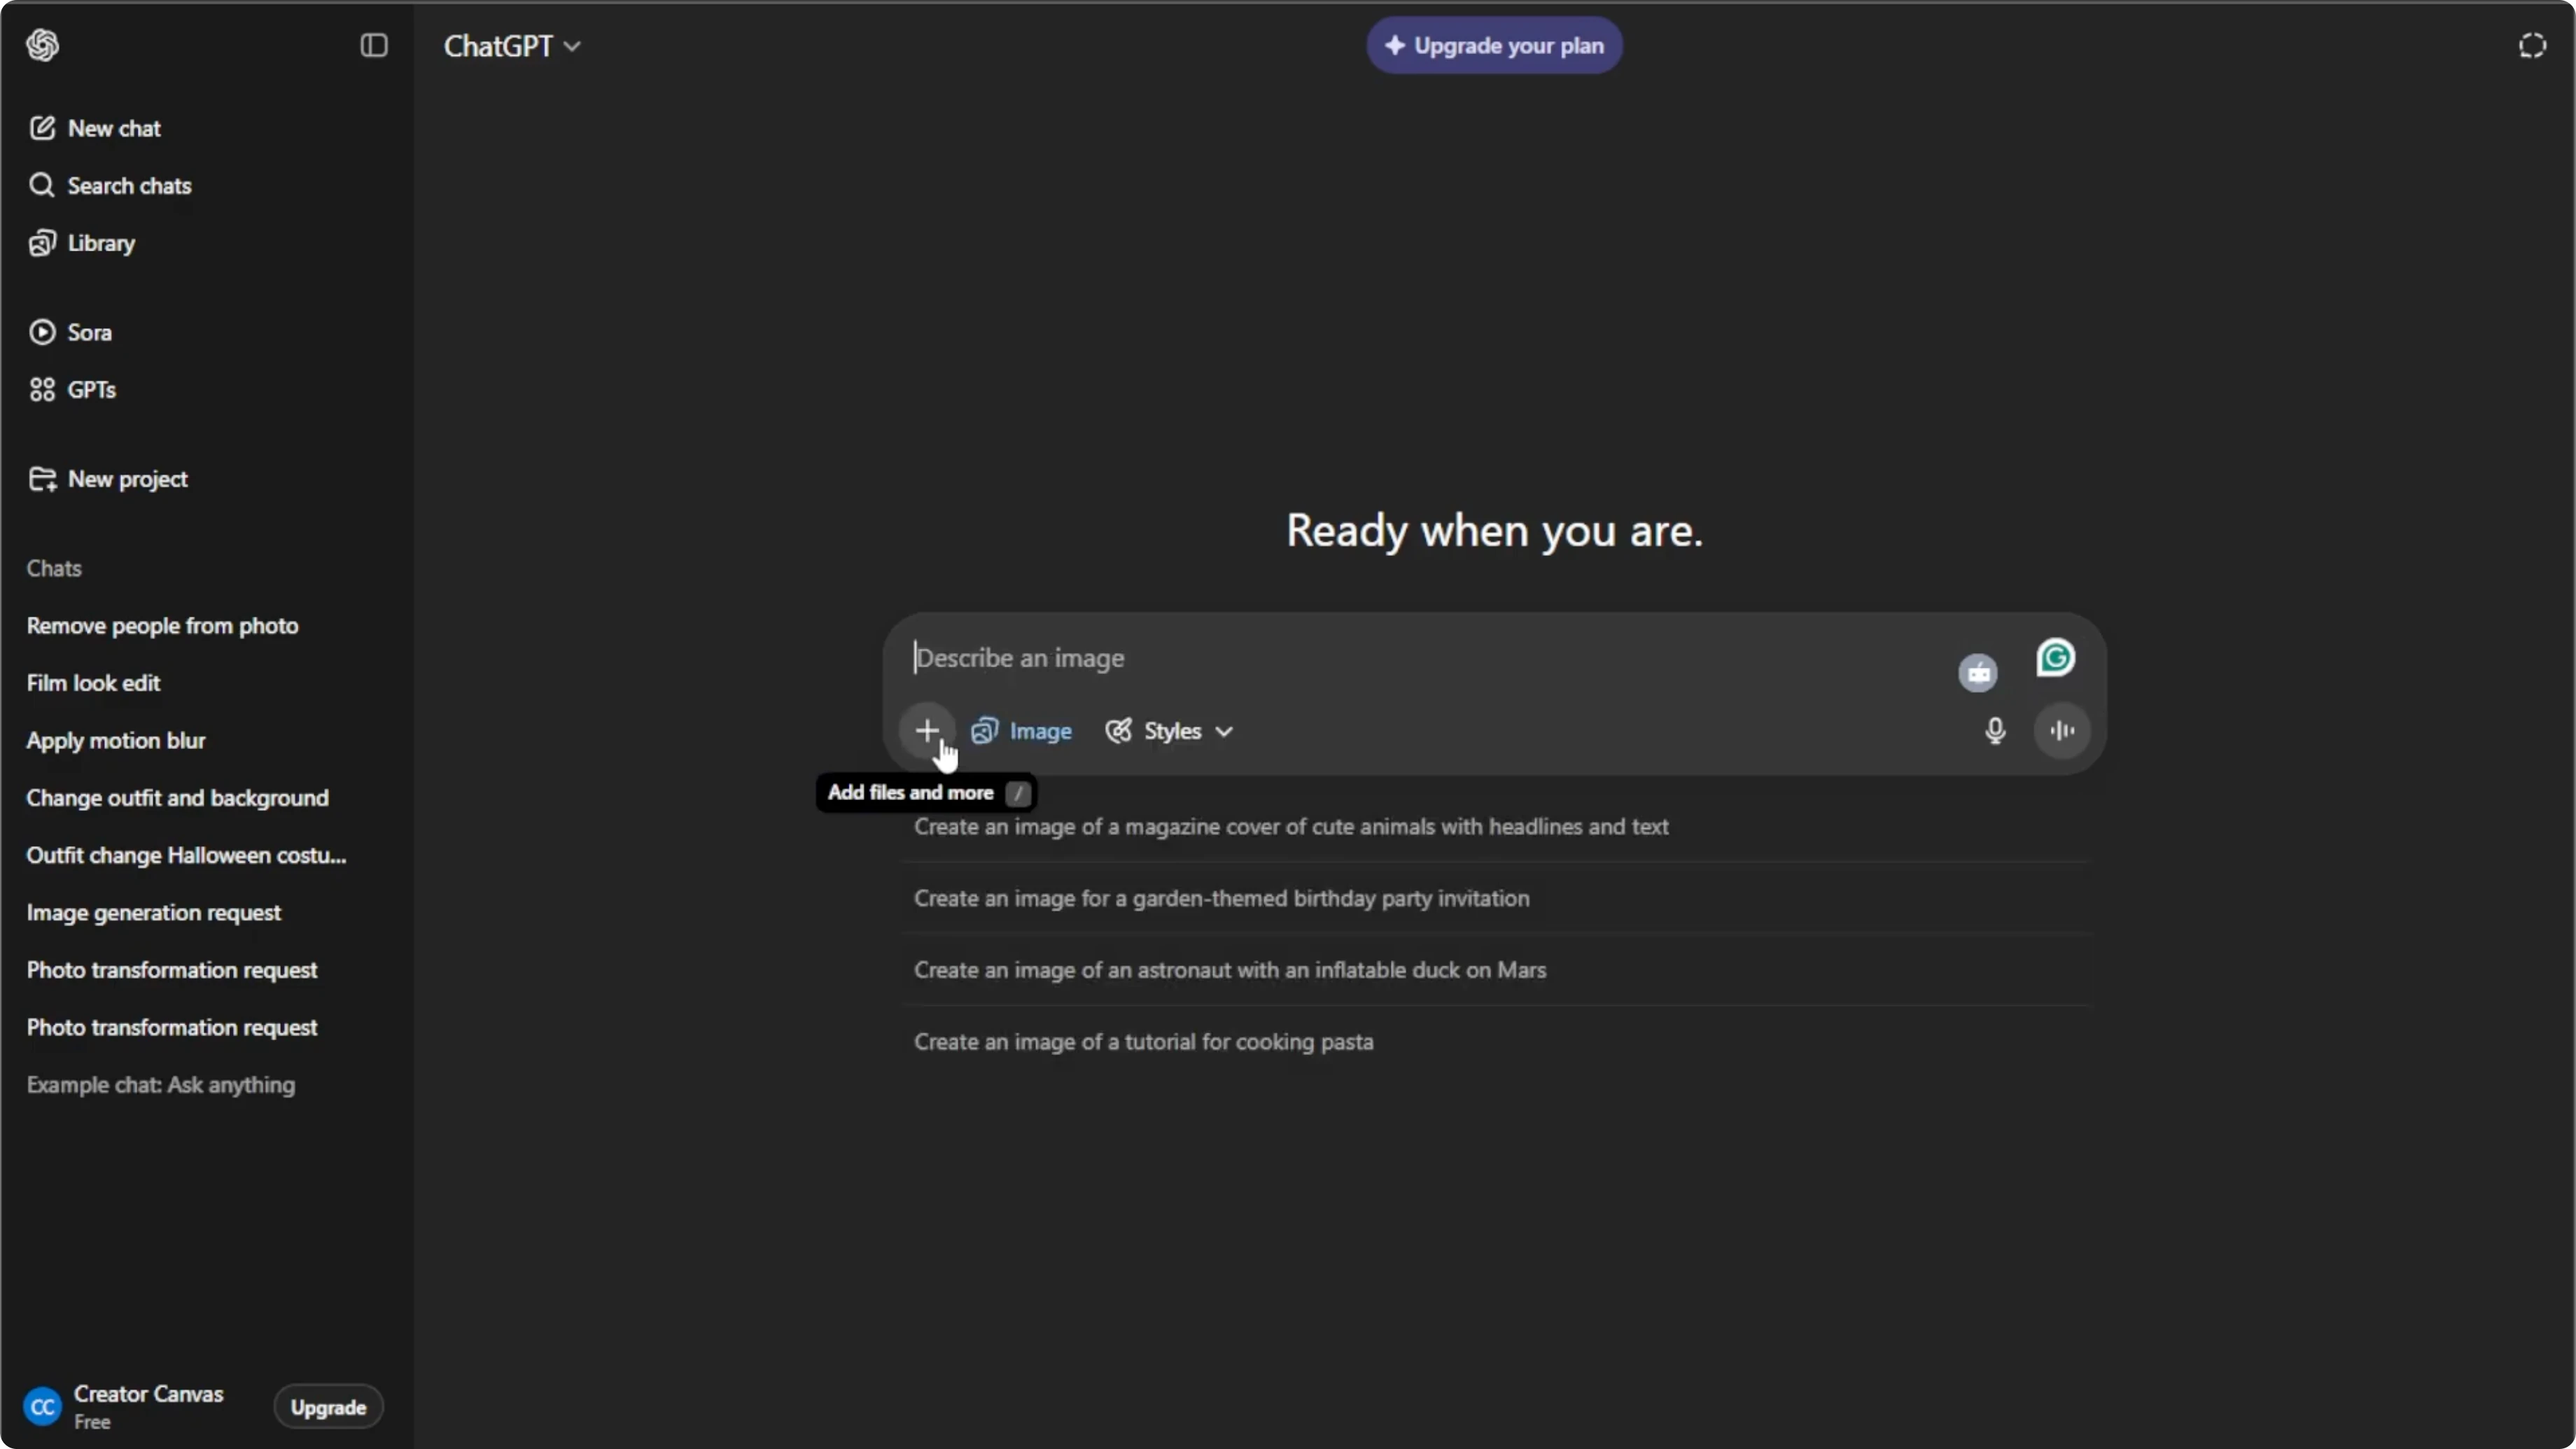
Task: Click the ChatGPT logo icon
Action: [43, 45]
